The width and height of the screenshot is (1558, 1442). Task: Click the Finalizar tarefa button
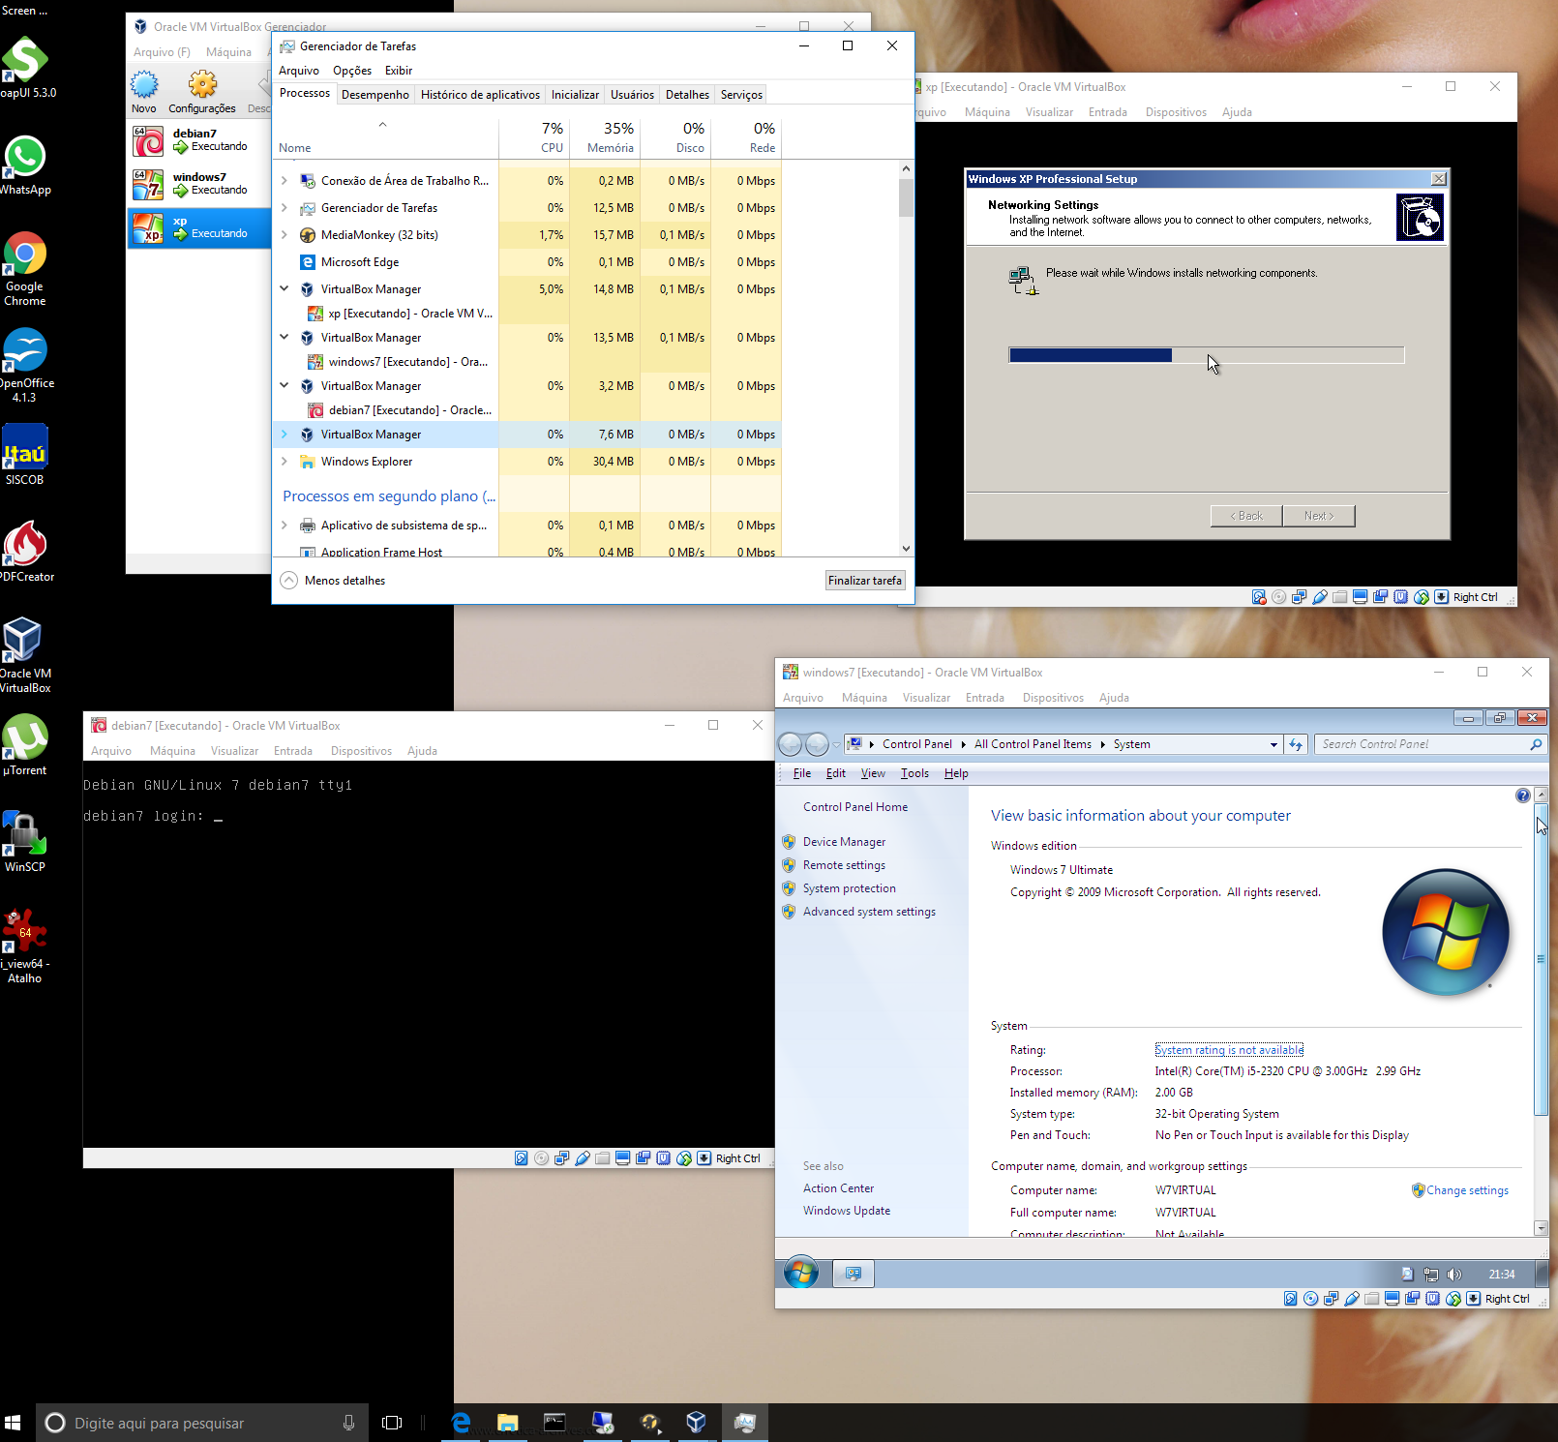click(865, 581)
